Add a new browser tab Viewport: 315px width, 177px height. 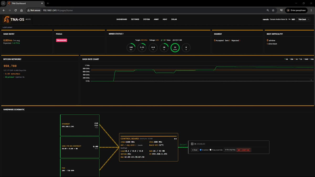click(48, 3)
